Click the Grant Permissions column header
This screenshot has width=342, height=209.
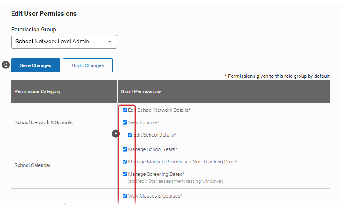click(x=223, y=91)
